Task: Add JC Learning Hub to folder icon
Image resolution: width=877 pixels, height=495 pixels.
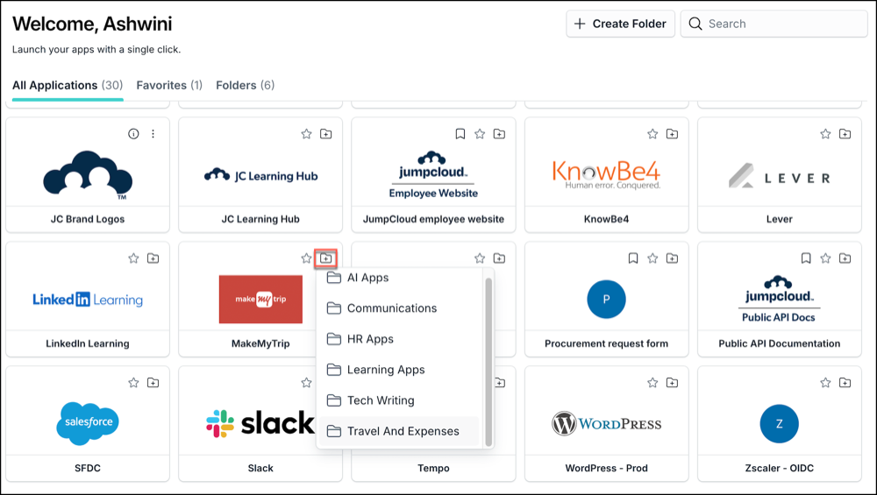Action: pyautogui.click(x=326, y=133)
